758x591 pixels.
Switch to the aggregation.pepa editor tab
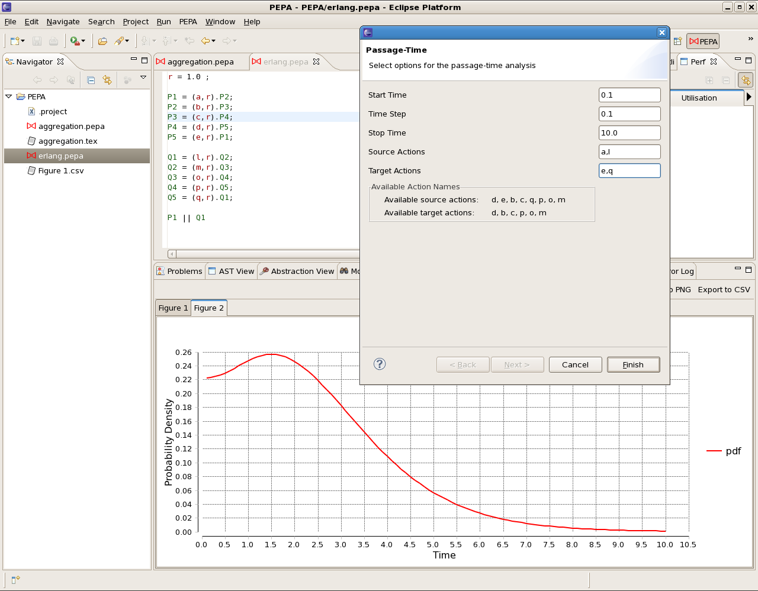[x=200, y=62]
